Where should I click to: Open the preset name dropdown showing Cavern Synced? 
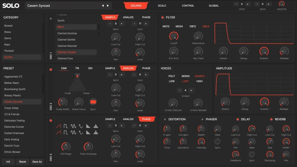tap(63, 6)
